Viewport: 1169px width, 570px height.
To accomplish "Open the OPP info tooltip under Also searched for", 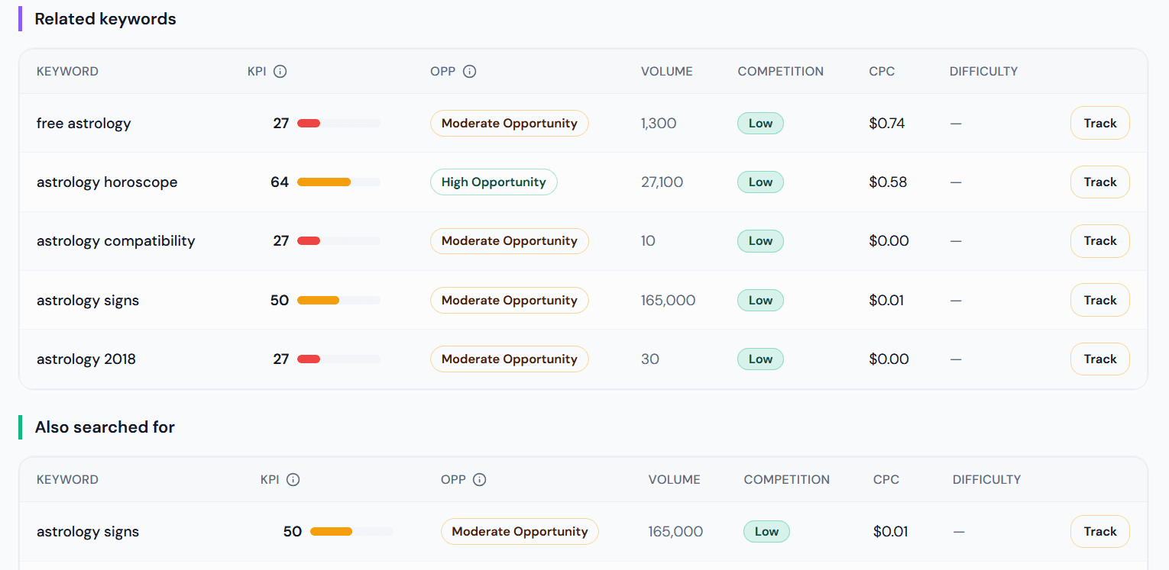I will (x=480, y=479).
